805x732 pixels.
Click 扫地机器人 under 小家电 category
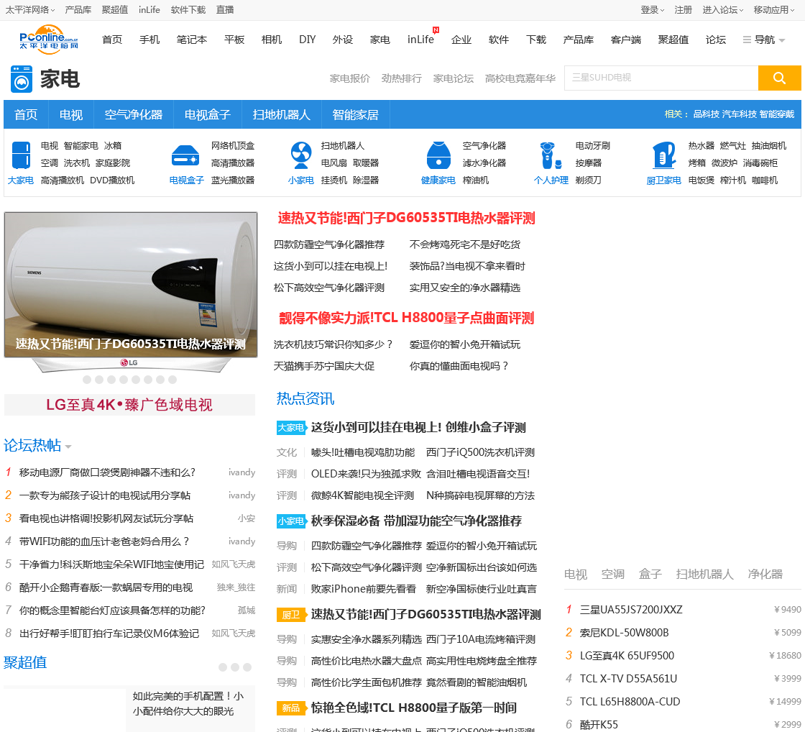(342, 145)
